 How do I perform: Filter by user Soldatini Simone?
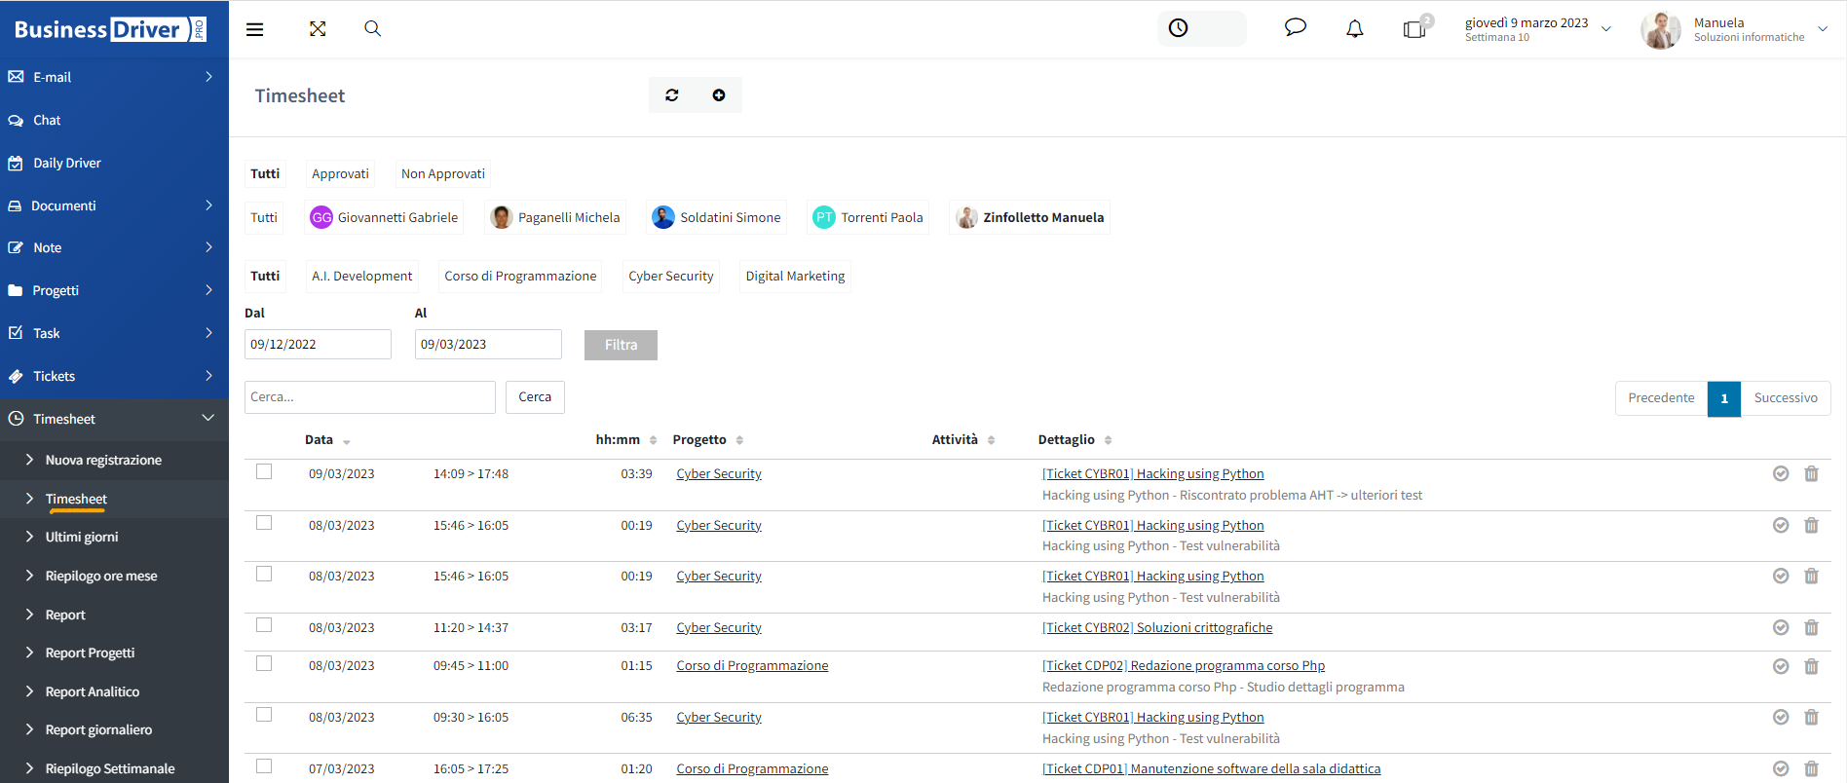pos(716,217)
